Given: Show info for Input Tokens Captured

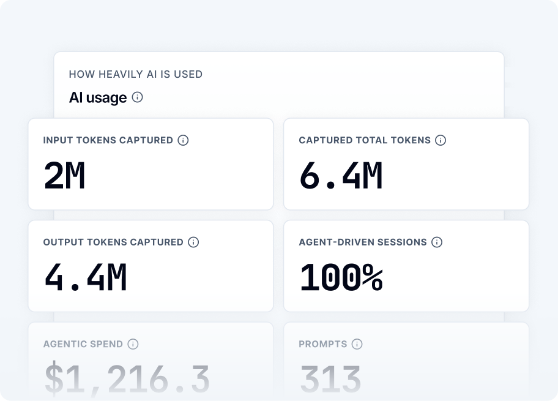Looking at the screenshot, I should [x=183, y=140].
